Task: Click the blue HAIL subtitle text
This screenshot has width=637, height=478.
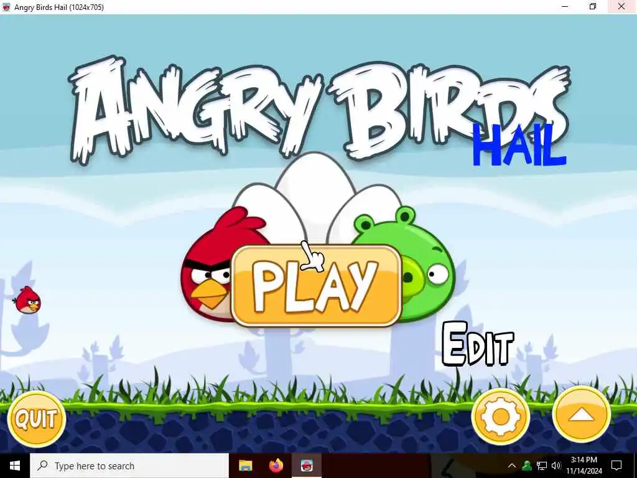Action: coord(519,146)
